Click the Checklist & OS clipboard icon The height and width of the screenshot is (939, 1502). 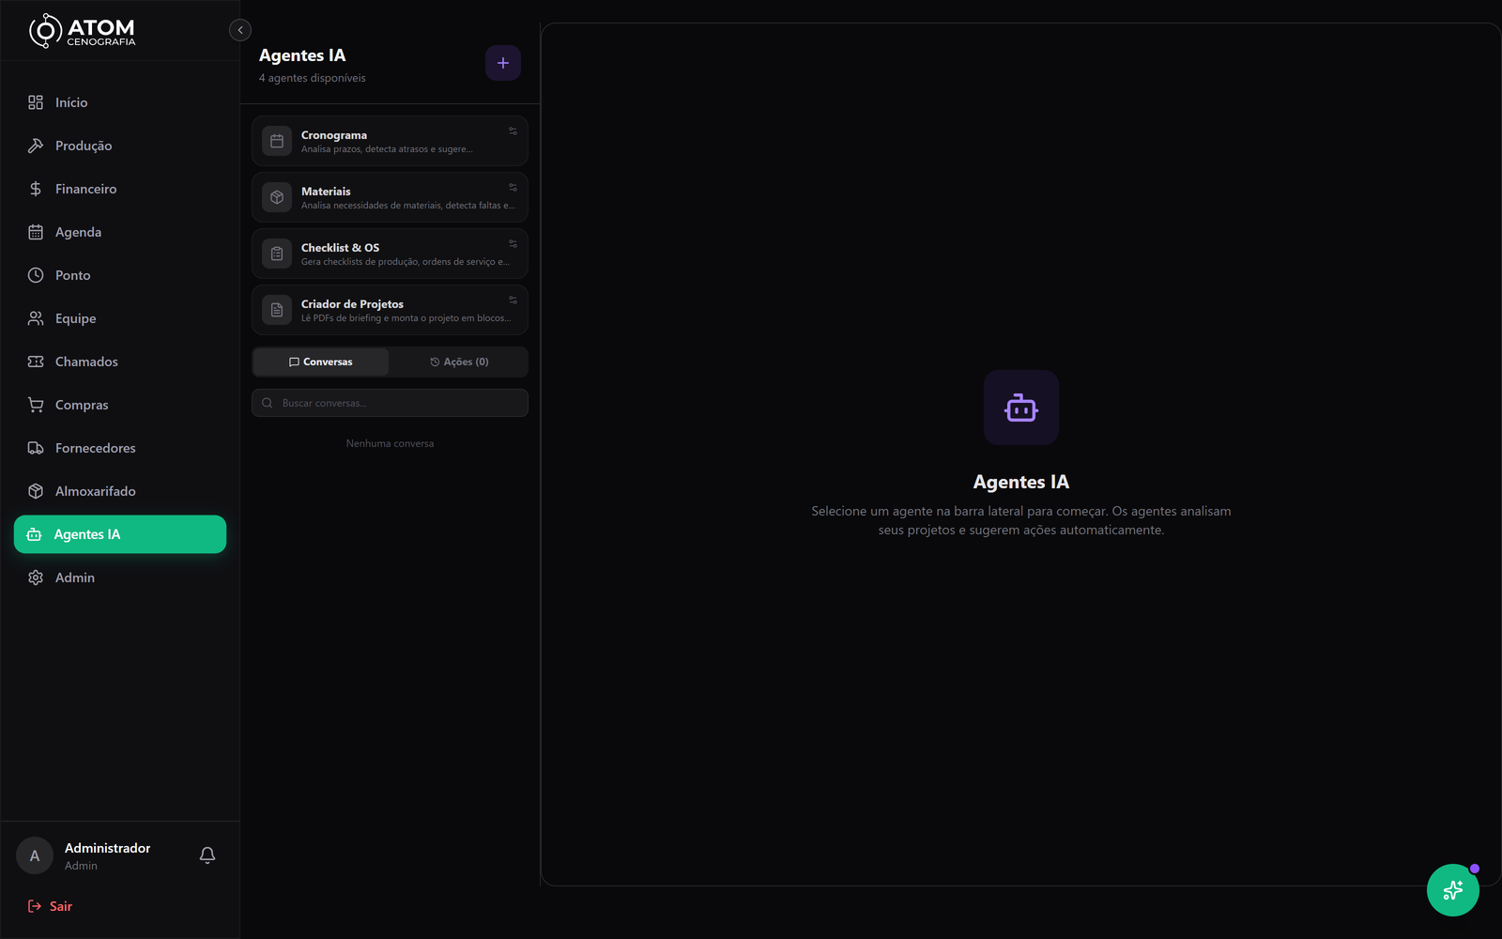[277, 254]
